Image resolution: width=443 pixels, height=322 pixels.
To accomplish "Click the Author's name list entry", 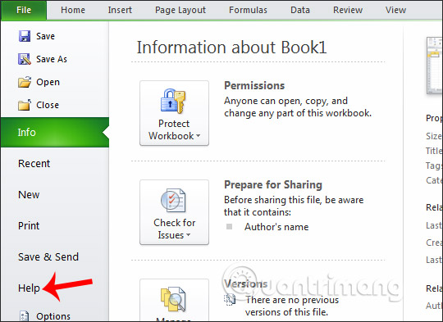I will coord(276,227).
